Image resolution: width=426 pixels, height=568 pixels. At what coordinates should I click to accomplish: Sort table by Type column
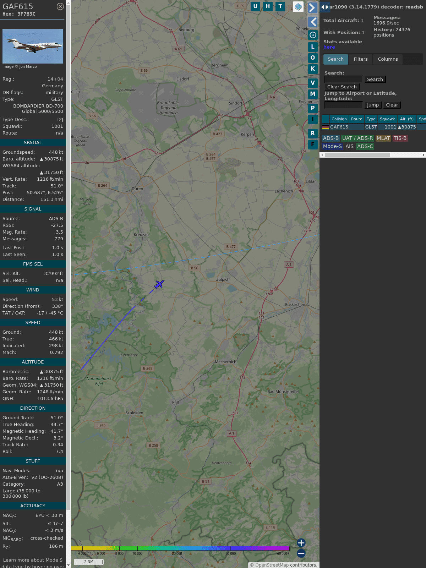pos(371,119)
